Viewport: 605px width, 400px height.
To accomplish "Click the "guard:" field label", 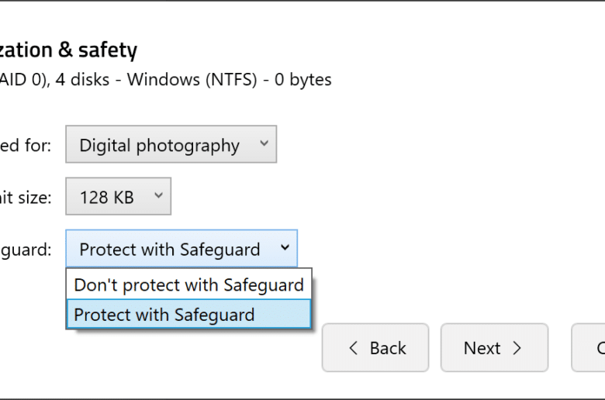I will tap(26, 250).
